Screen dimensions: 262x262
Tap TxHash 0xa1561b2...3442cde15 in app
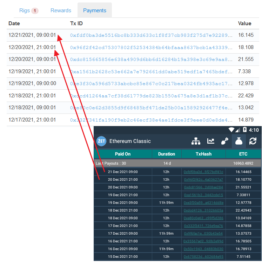pos(203,195)
